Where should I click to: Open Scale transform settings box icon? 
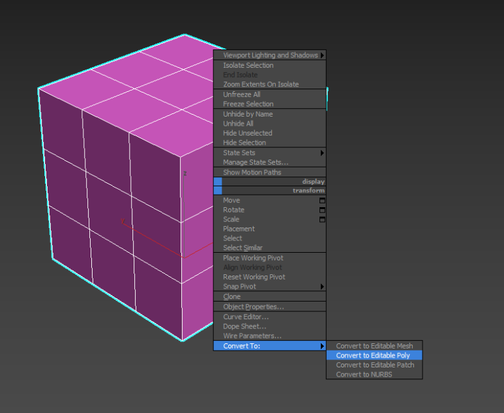[x=322, y=220]
